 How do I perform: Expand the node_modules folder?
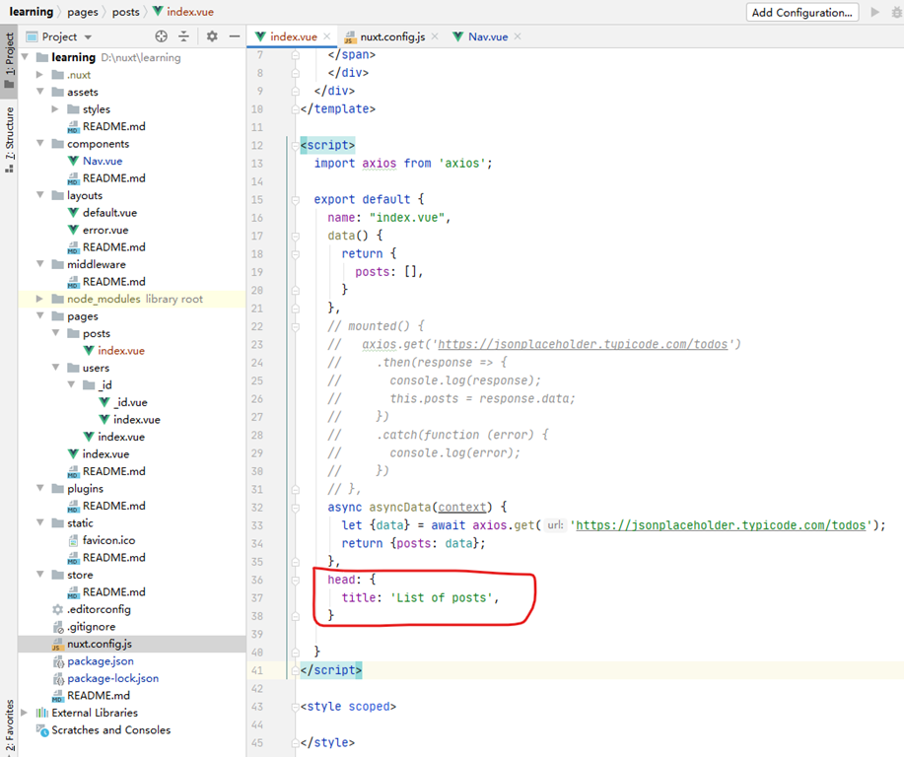39,299
